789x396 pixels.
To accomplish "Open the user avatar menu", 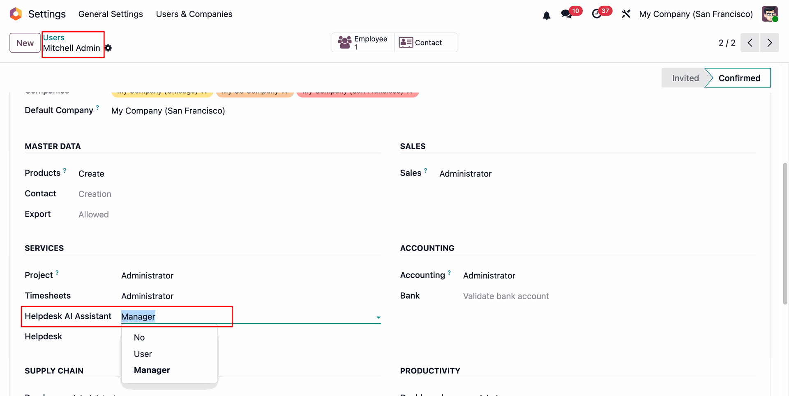I will tap(770, 14).
